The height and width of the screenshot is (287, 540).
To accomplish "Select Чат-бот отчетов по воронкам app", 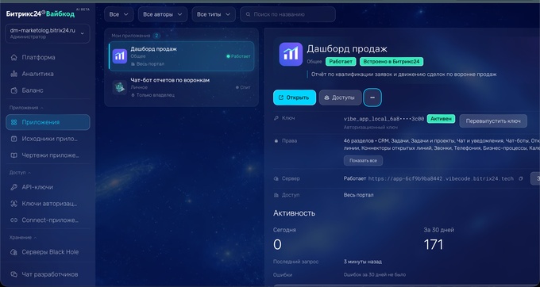I will pos(182,87).
